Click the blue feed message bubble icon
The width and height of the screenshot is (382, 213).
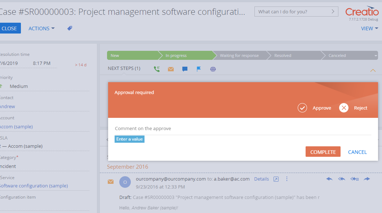pos(185,69)
